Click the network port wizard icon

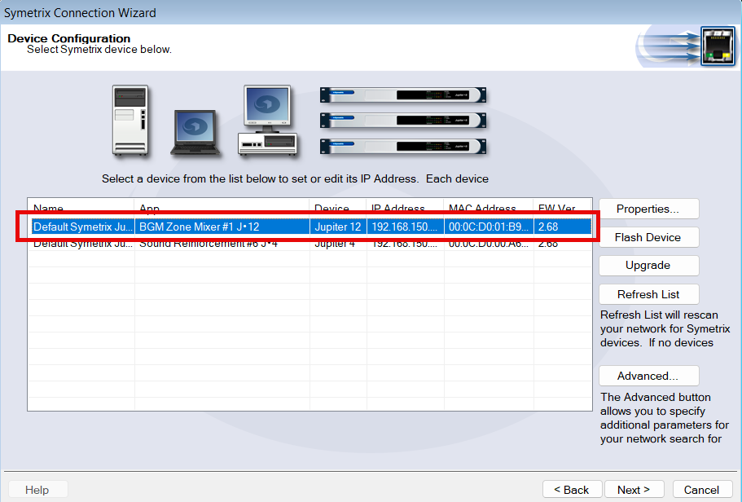click(x=718, y=46)
